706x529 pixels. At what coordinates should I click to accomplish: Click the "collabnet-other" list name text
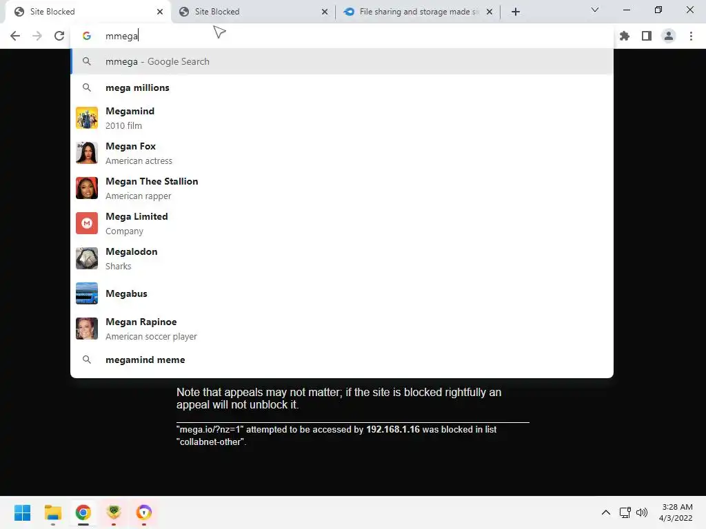(210, 442)
